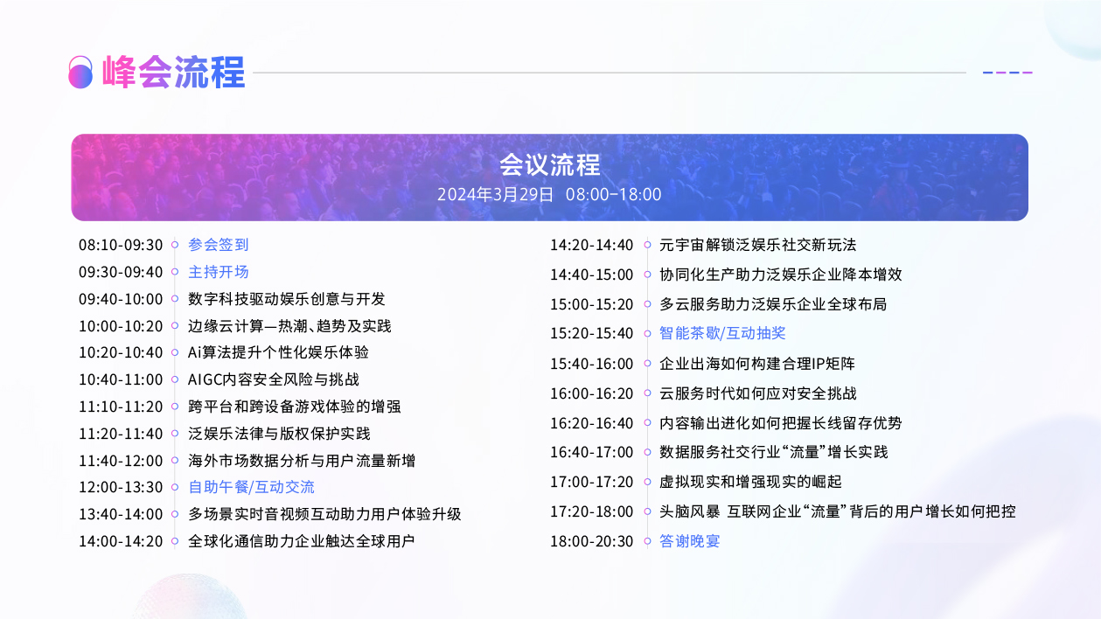Click 数据服务社交行业“流量”增长实践
The image size is (1101, 619).
774,452
